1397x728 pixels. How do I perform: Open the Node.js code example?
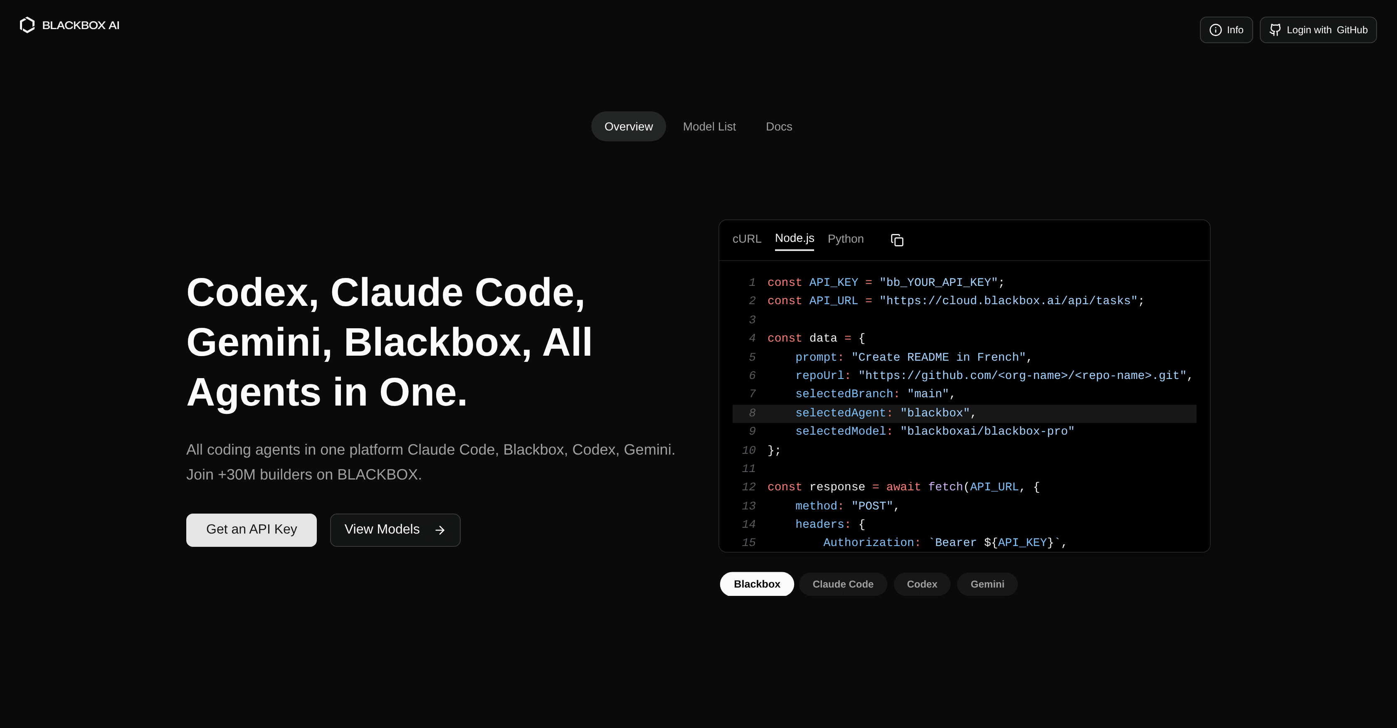tap(794, 239)
